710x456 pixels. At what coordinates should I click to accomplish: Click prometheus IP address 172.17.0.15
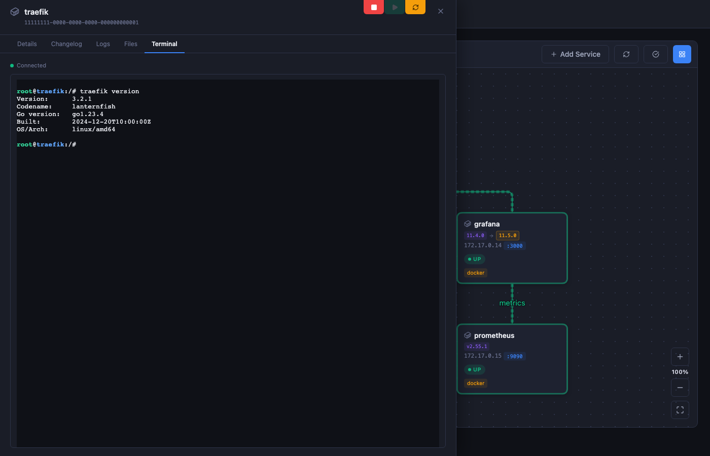[483, 356]
